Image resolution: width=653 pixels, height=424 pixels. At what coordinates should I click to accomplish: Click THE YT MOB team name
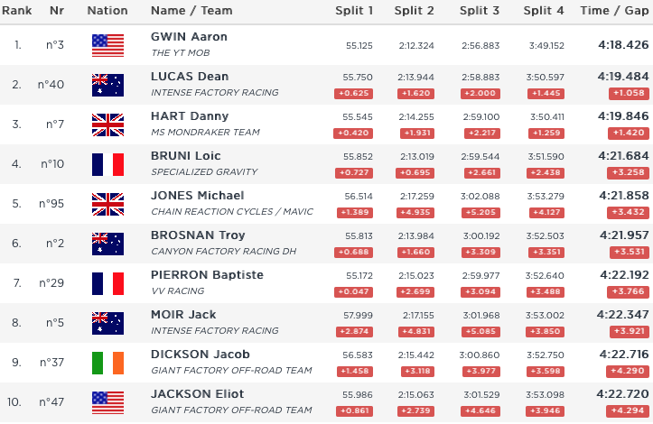click(x=181, y=53)
